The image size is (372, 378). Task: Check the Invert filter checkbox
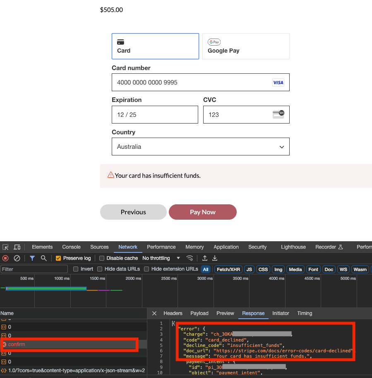76,269
